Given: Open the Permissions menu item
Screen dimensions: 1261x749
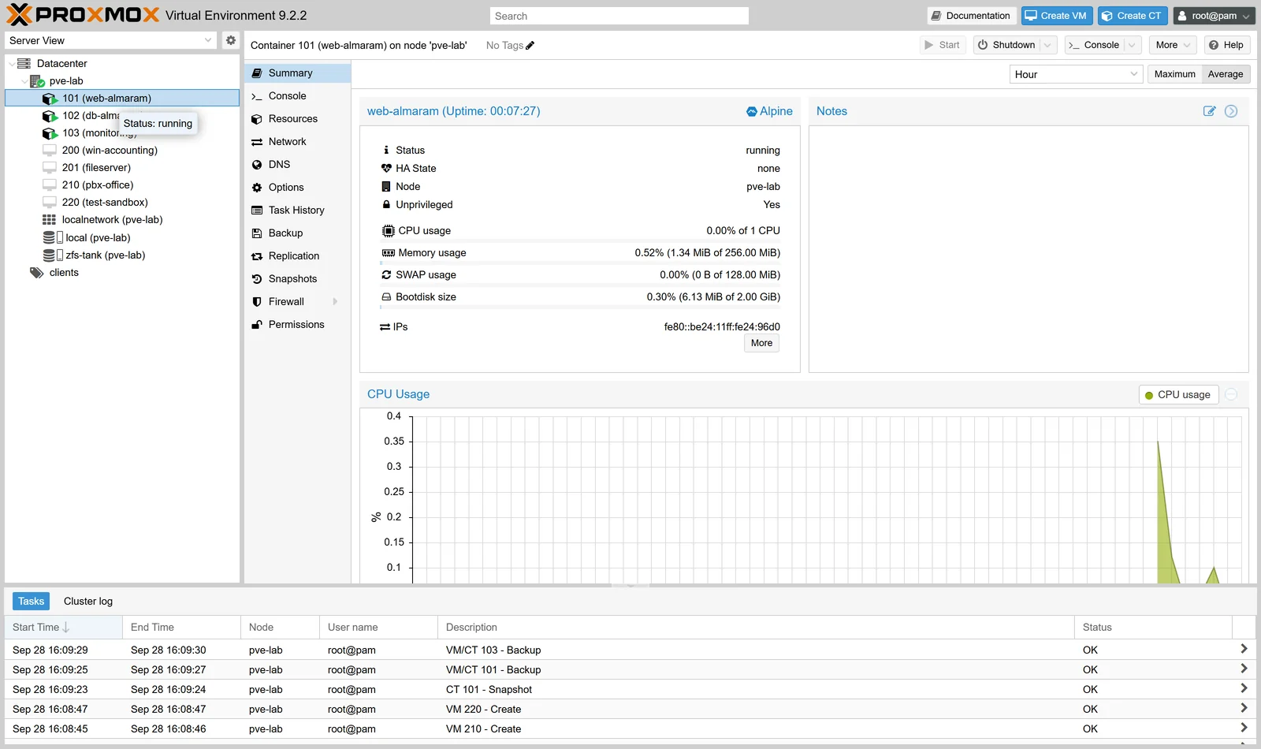Looking at the screenshot, I should (297, 325).
